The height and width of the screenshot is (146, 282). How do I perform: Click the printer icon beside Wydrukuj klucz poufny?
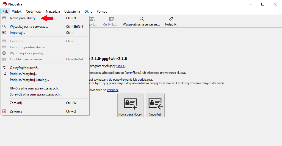point(4,53)
